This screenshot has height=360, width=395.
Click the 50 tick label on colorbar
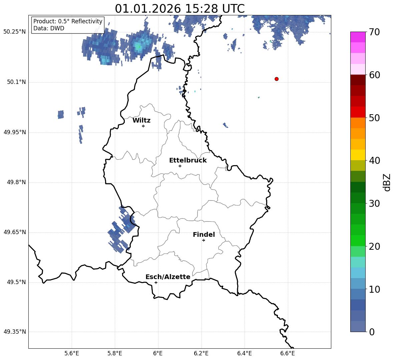[x=374, y=118]
